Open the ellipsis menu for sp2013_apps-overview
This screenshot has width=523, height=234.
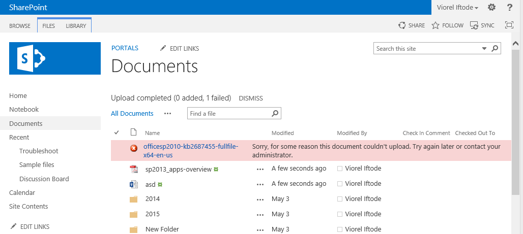point(260,169)
